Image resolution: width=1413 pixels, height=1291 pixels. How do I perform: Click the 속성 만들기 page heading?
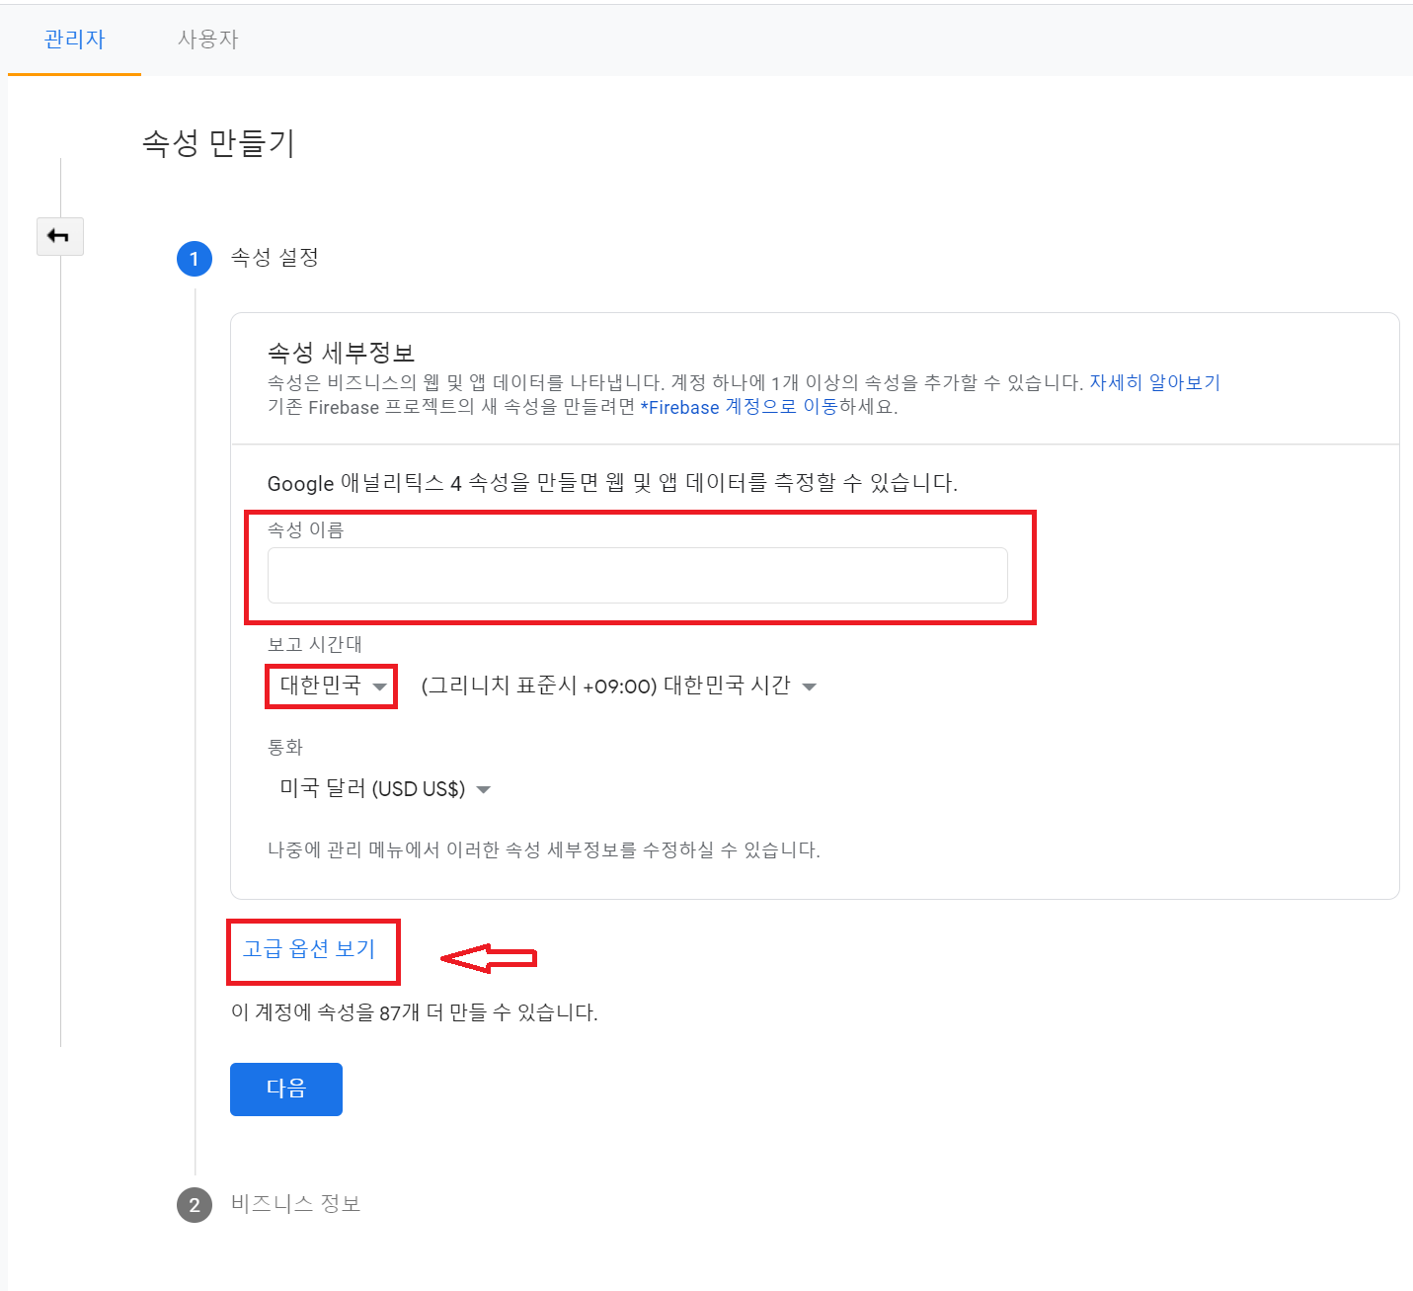pos(218,143)
